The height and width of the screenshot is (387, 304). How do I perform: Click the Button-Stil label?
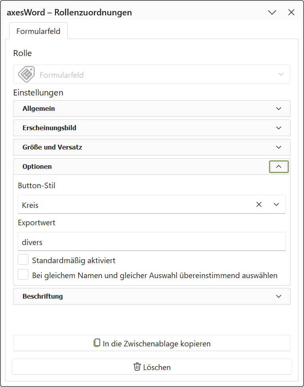(37, 185)
